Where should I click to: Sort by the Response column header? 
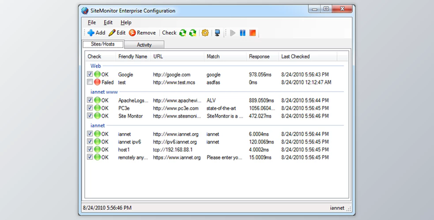[262, 57]
